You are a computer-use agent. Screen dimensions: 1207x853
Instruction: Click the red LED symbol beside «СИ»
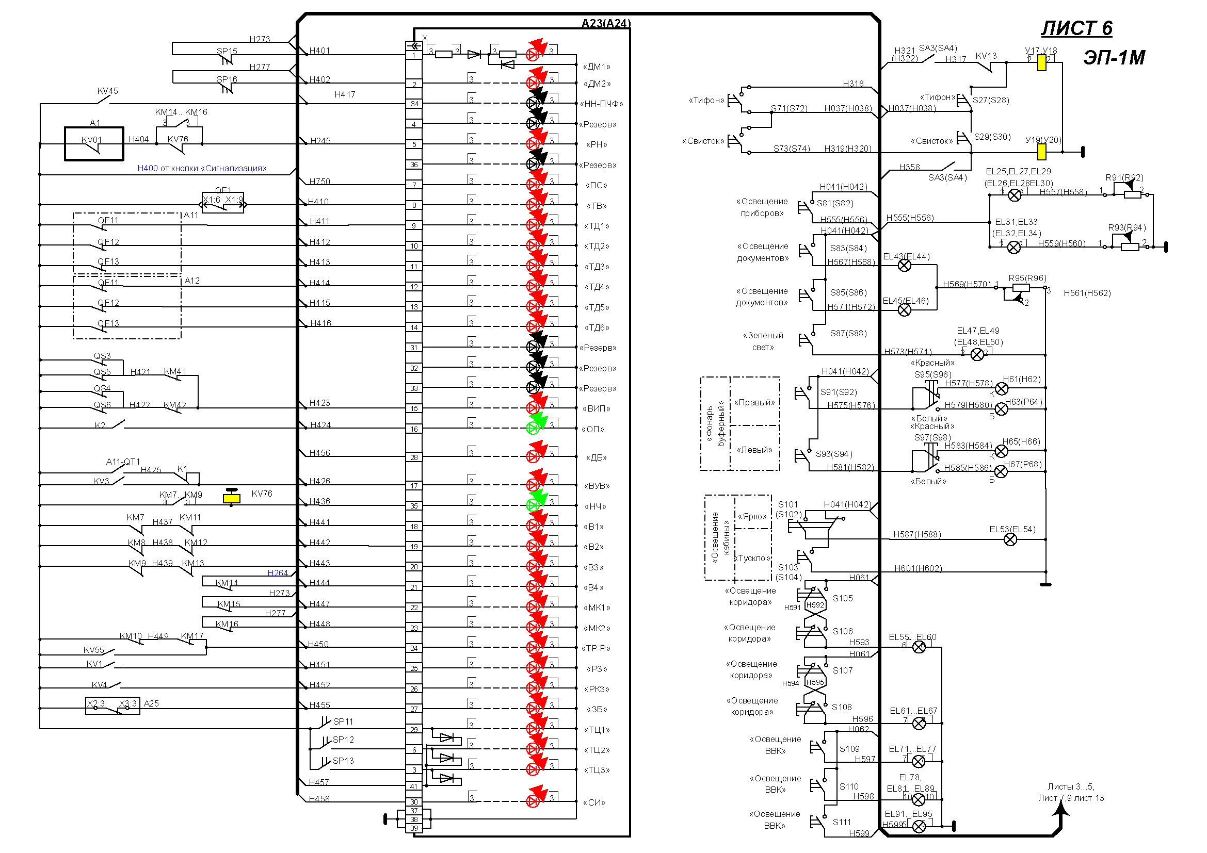(533, 801)
